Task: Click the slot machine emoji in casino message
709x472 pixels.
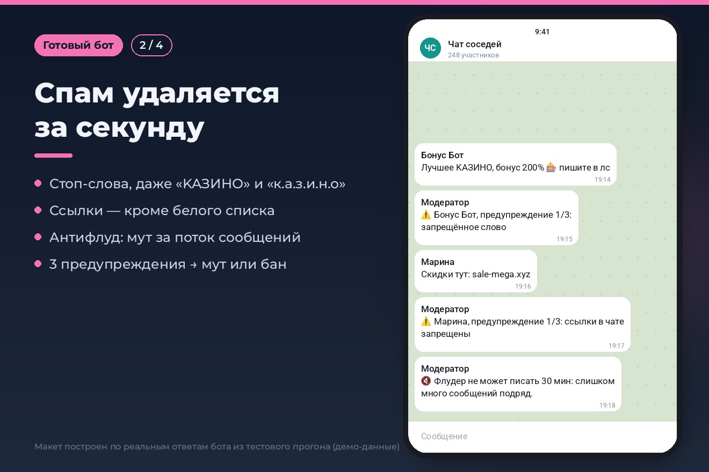Action: (x=552, y=167)
